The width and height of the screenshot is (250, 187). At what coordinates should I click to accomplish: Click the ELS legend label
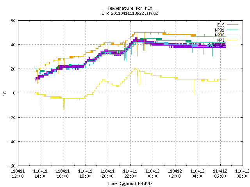click(x=221, y=25)
